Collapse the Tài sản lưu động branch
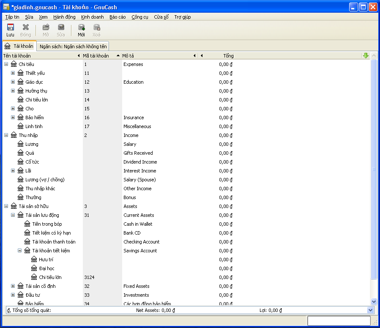Screen dimensions: 380x328 [x=13, y=215]
